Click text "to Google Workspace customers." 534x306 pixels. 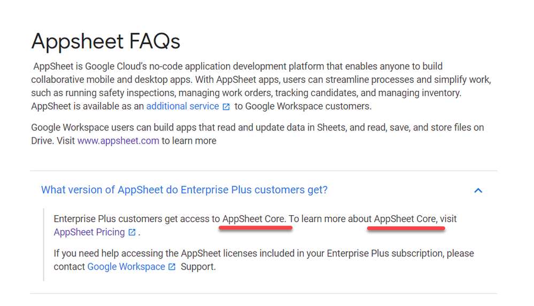pyautogui.click(x=303, y=106)
